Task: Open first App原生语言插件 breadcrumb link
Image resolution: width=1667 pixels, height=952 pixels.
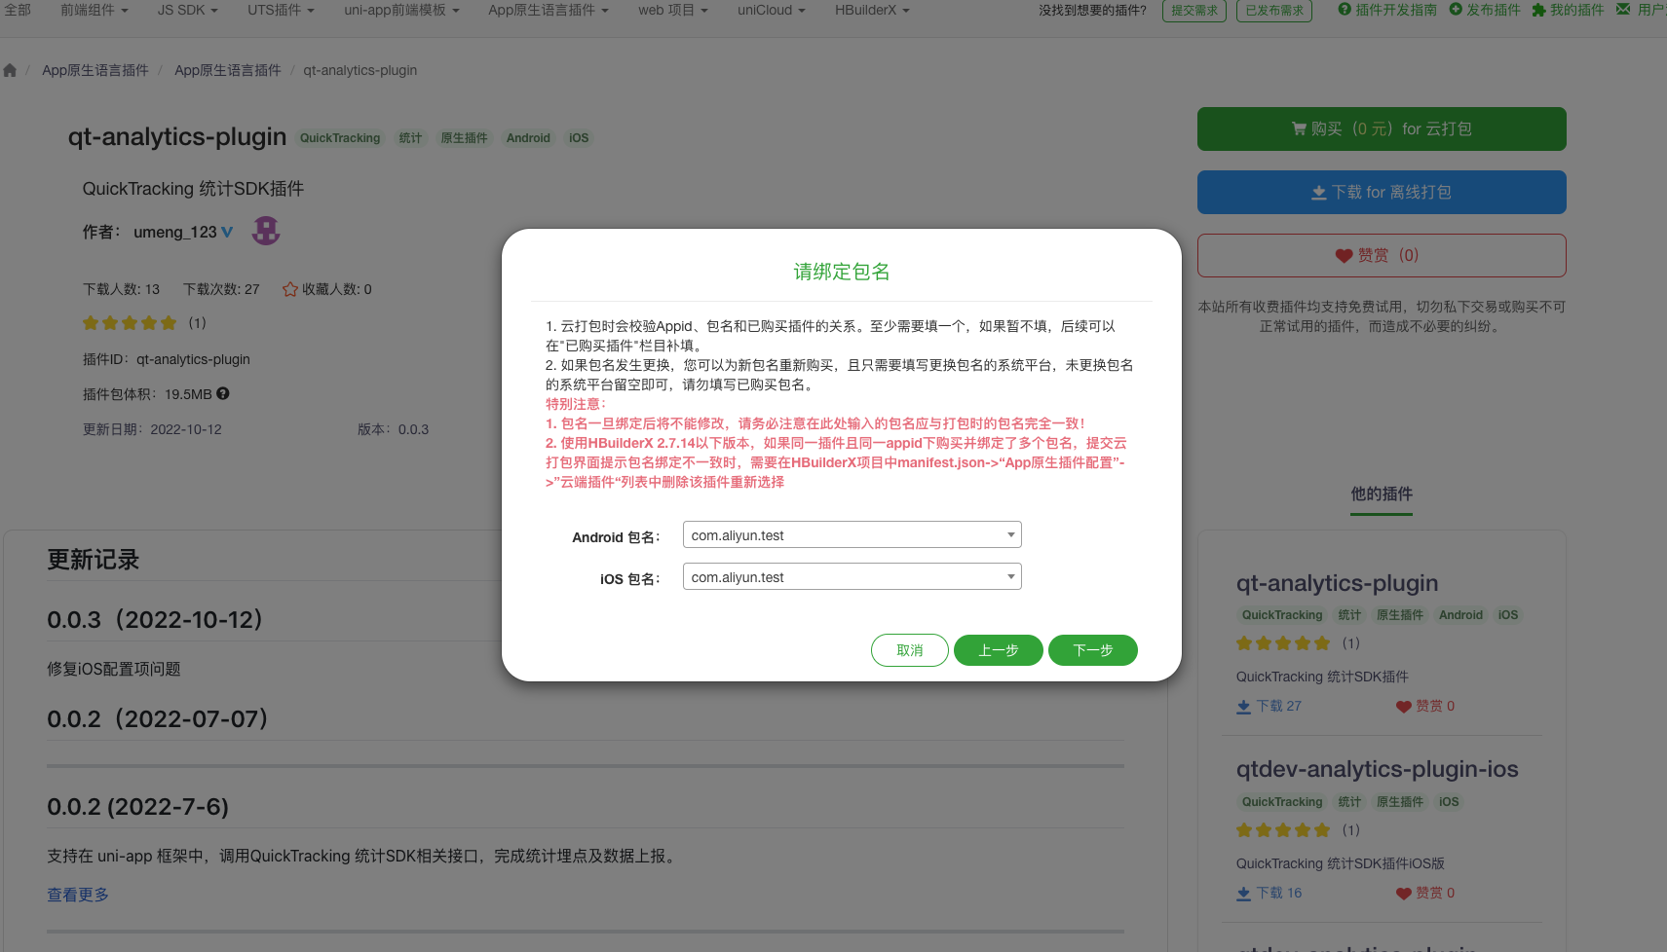Action: coord(95,70)
